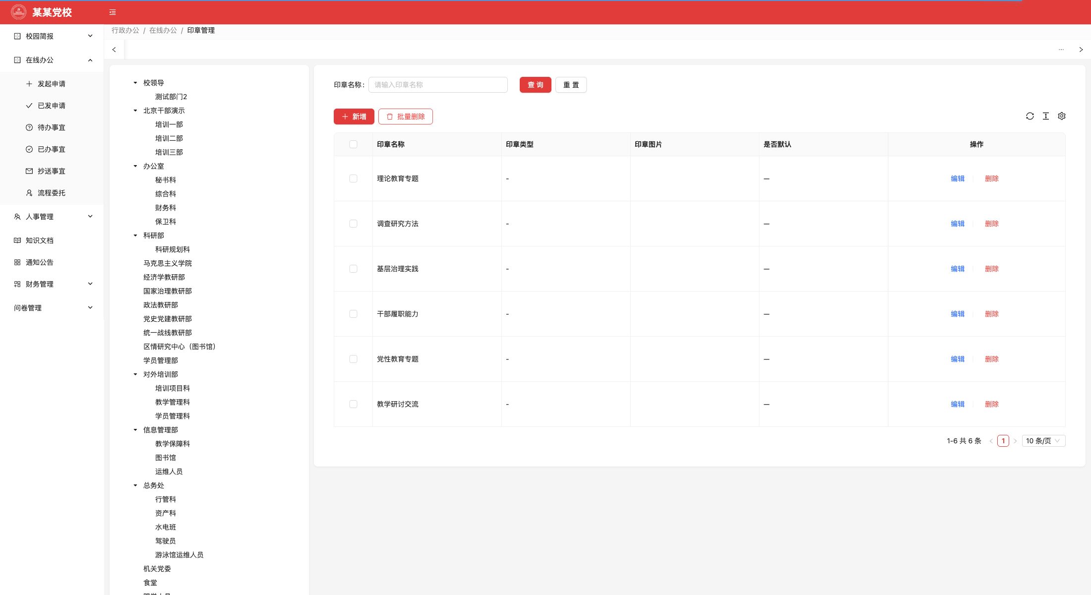Check the 调查研究方法 row checkbox
Screen dimensions: 1091x595
click(x=353, y=224)
